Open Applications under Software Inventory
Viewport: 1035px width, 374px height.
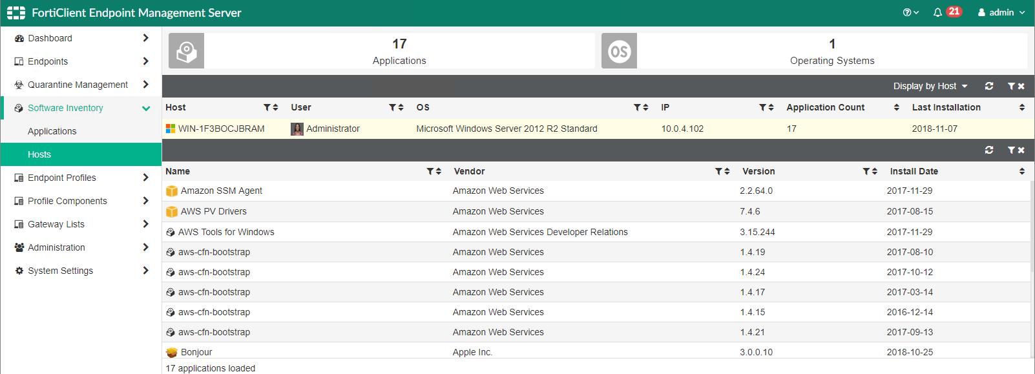click(52, 131)
